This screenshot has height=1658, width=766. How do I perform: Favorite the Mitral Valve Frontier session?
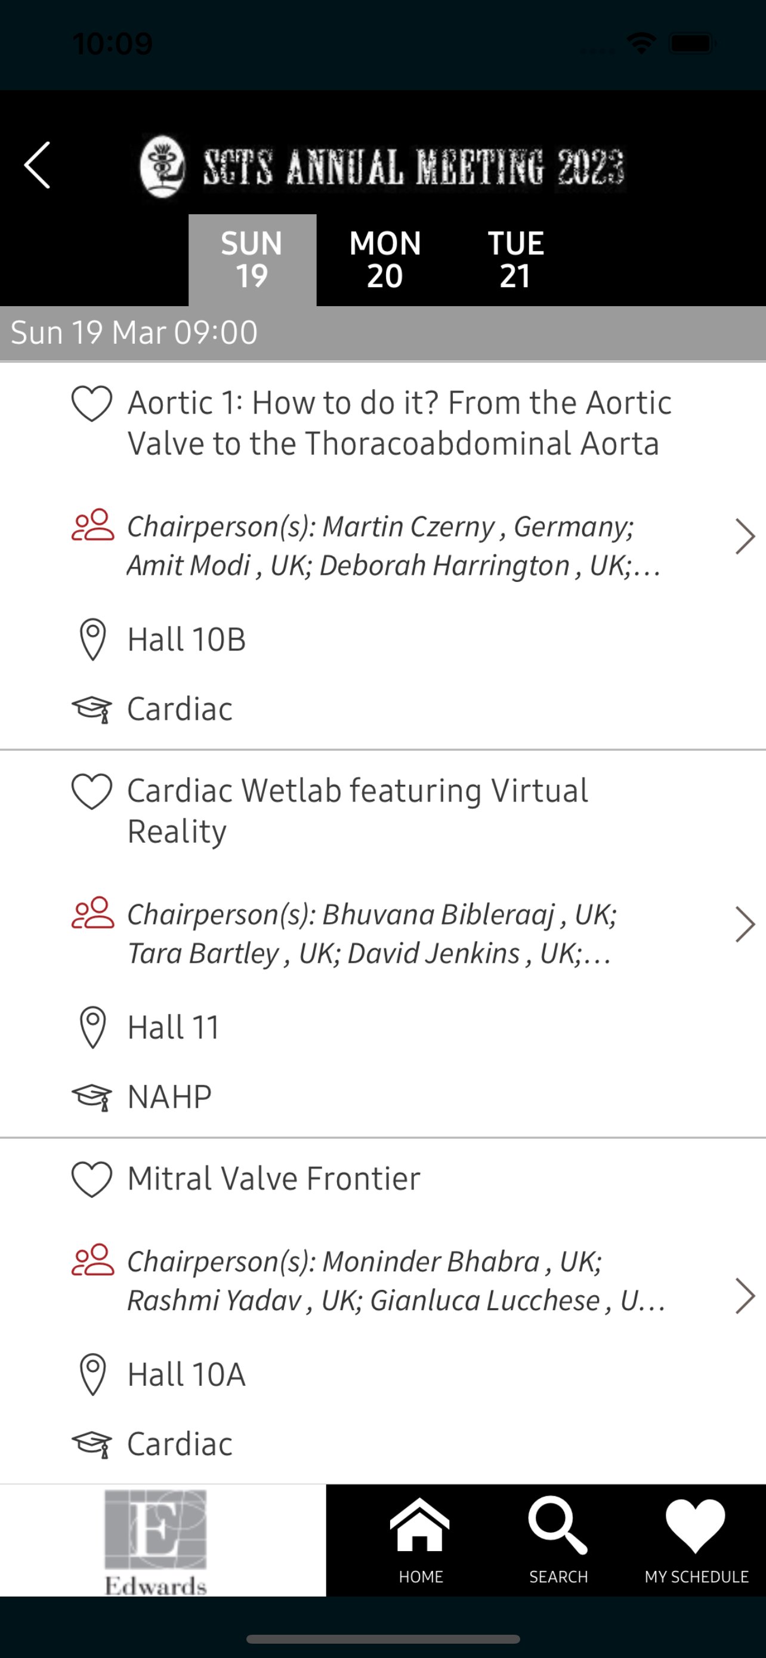pos(92,1179)
